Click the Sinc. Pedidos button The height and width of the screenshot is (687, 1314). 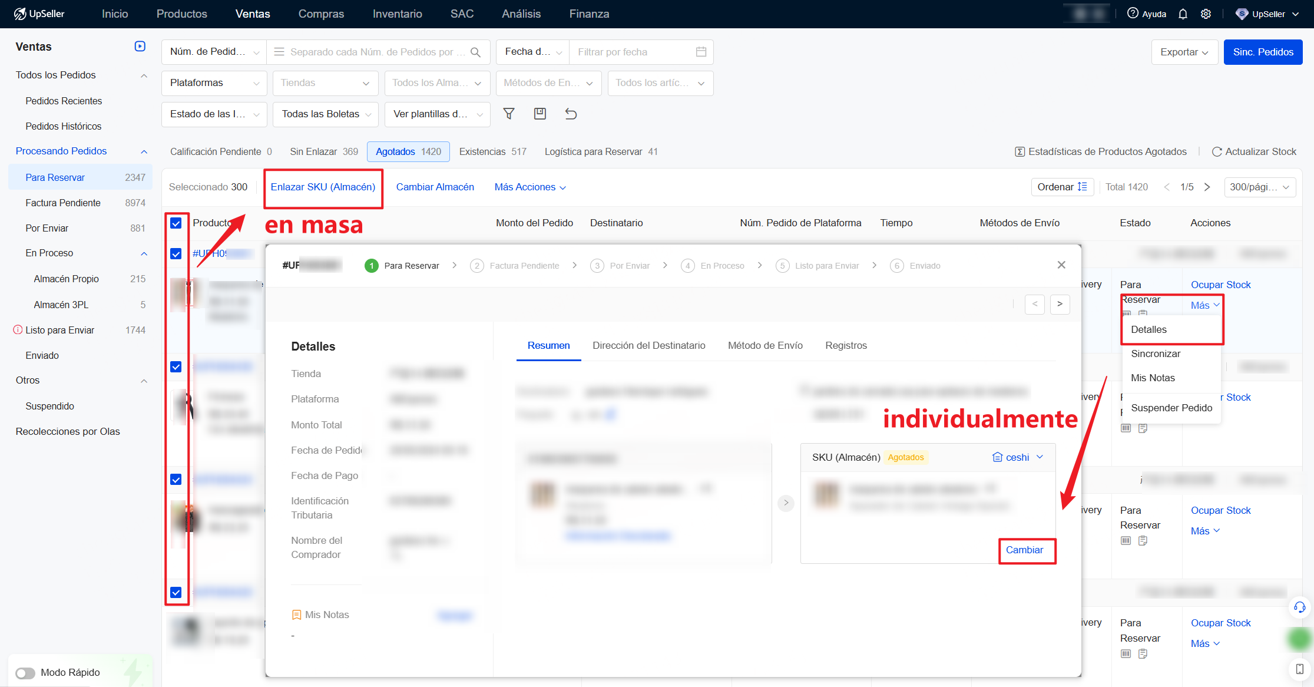(x=1263, y=52)
